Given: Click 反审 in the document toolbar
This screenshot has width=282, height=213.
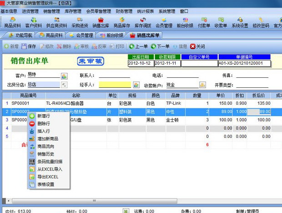Looking at the screenshot, I should click(99, 46).
